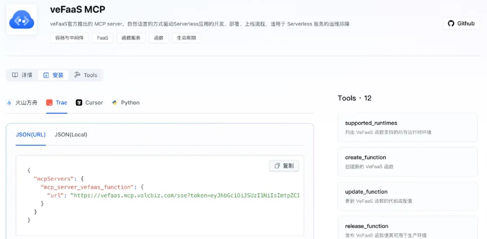Viewport: 487px width, 239px height.
Task: Click the FaaS tag
Action: point(102,38)
